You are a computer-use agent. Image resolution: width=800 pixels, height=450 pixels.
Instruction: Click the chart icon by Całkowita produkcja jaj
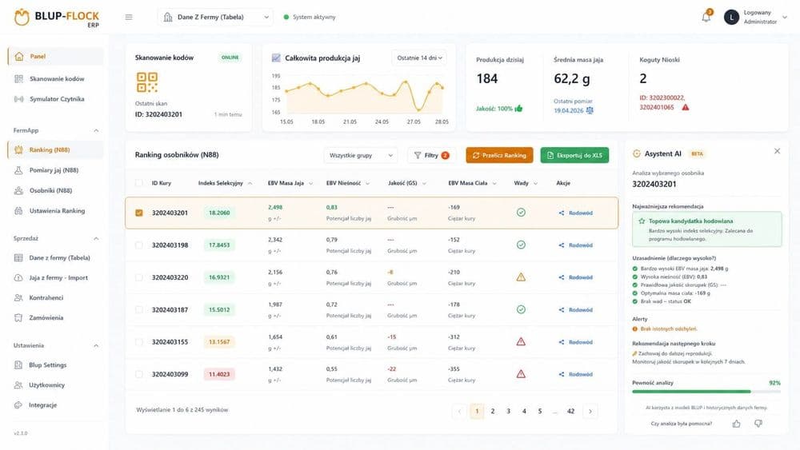(x=276, y=58)
